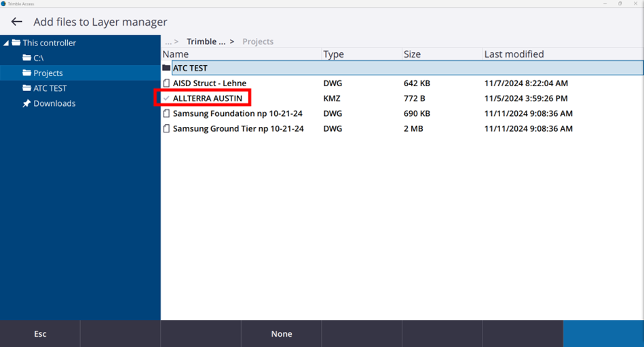Click 11/5/2024 3:59:26 PM date cell
This screenshot has width=644, height=347.
(526, 98)
